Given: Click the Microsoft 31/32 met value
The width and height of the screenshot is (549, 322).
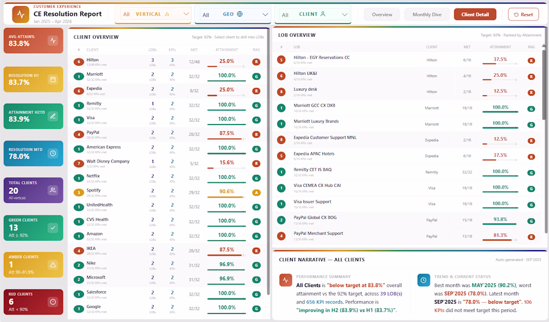Looking at the screenshot, I should tap(194, 280).
